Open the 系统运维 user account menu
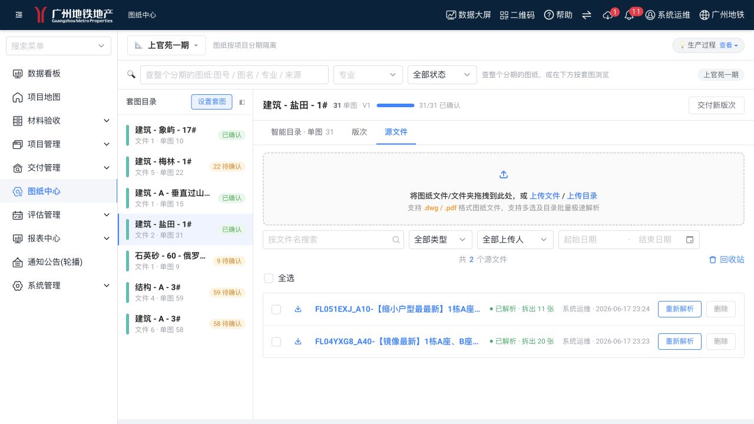This screenshot has height=424, width=754. pyautogui.click(x=668, y=15)
